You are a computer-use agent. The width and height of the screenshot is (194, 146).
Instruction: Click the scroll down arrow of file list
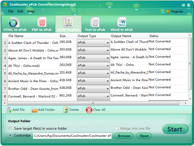click(x=190, y=99)
